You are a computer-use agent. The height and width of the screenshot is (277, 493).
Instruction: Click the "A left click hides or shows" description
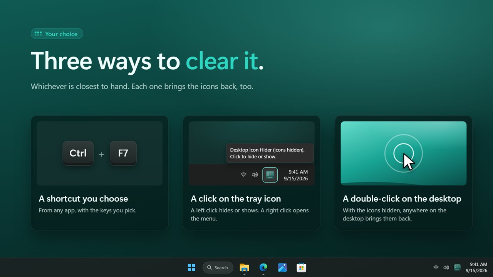(x=250, y=214)
